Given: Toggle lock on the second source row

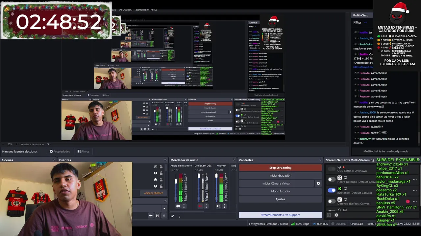Looking at the screenshot, I should coord(161,173).
